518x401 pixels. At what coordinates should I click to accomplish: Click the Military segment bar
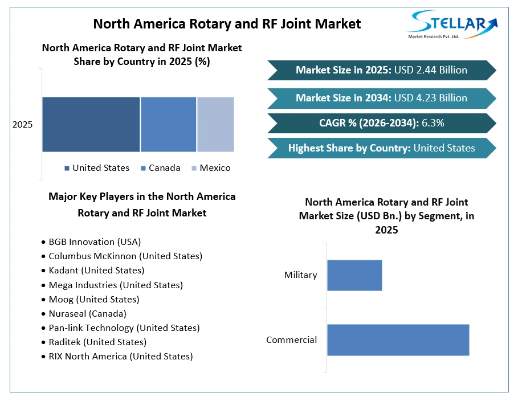[x=354, y=275]
